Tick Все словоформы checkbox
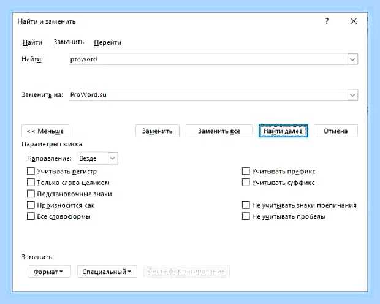The width and height of the screenshot is (380, 304). [31, 216]
